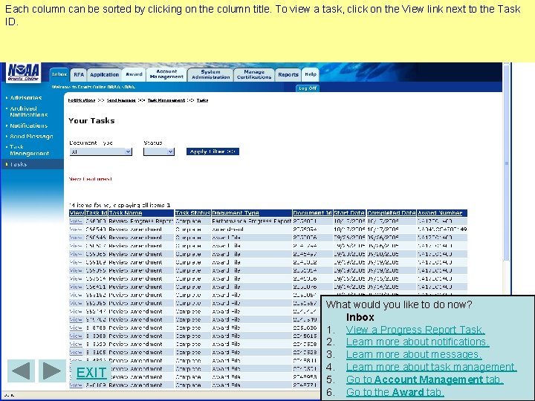
Task: Click Learn more about notifications link
Action: pos(418,342)
